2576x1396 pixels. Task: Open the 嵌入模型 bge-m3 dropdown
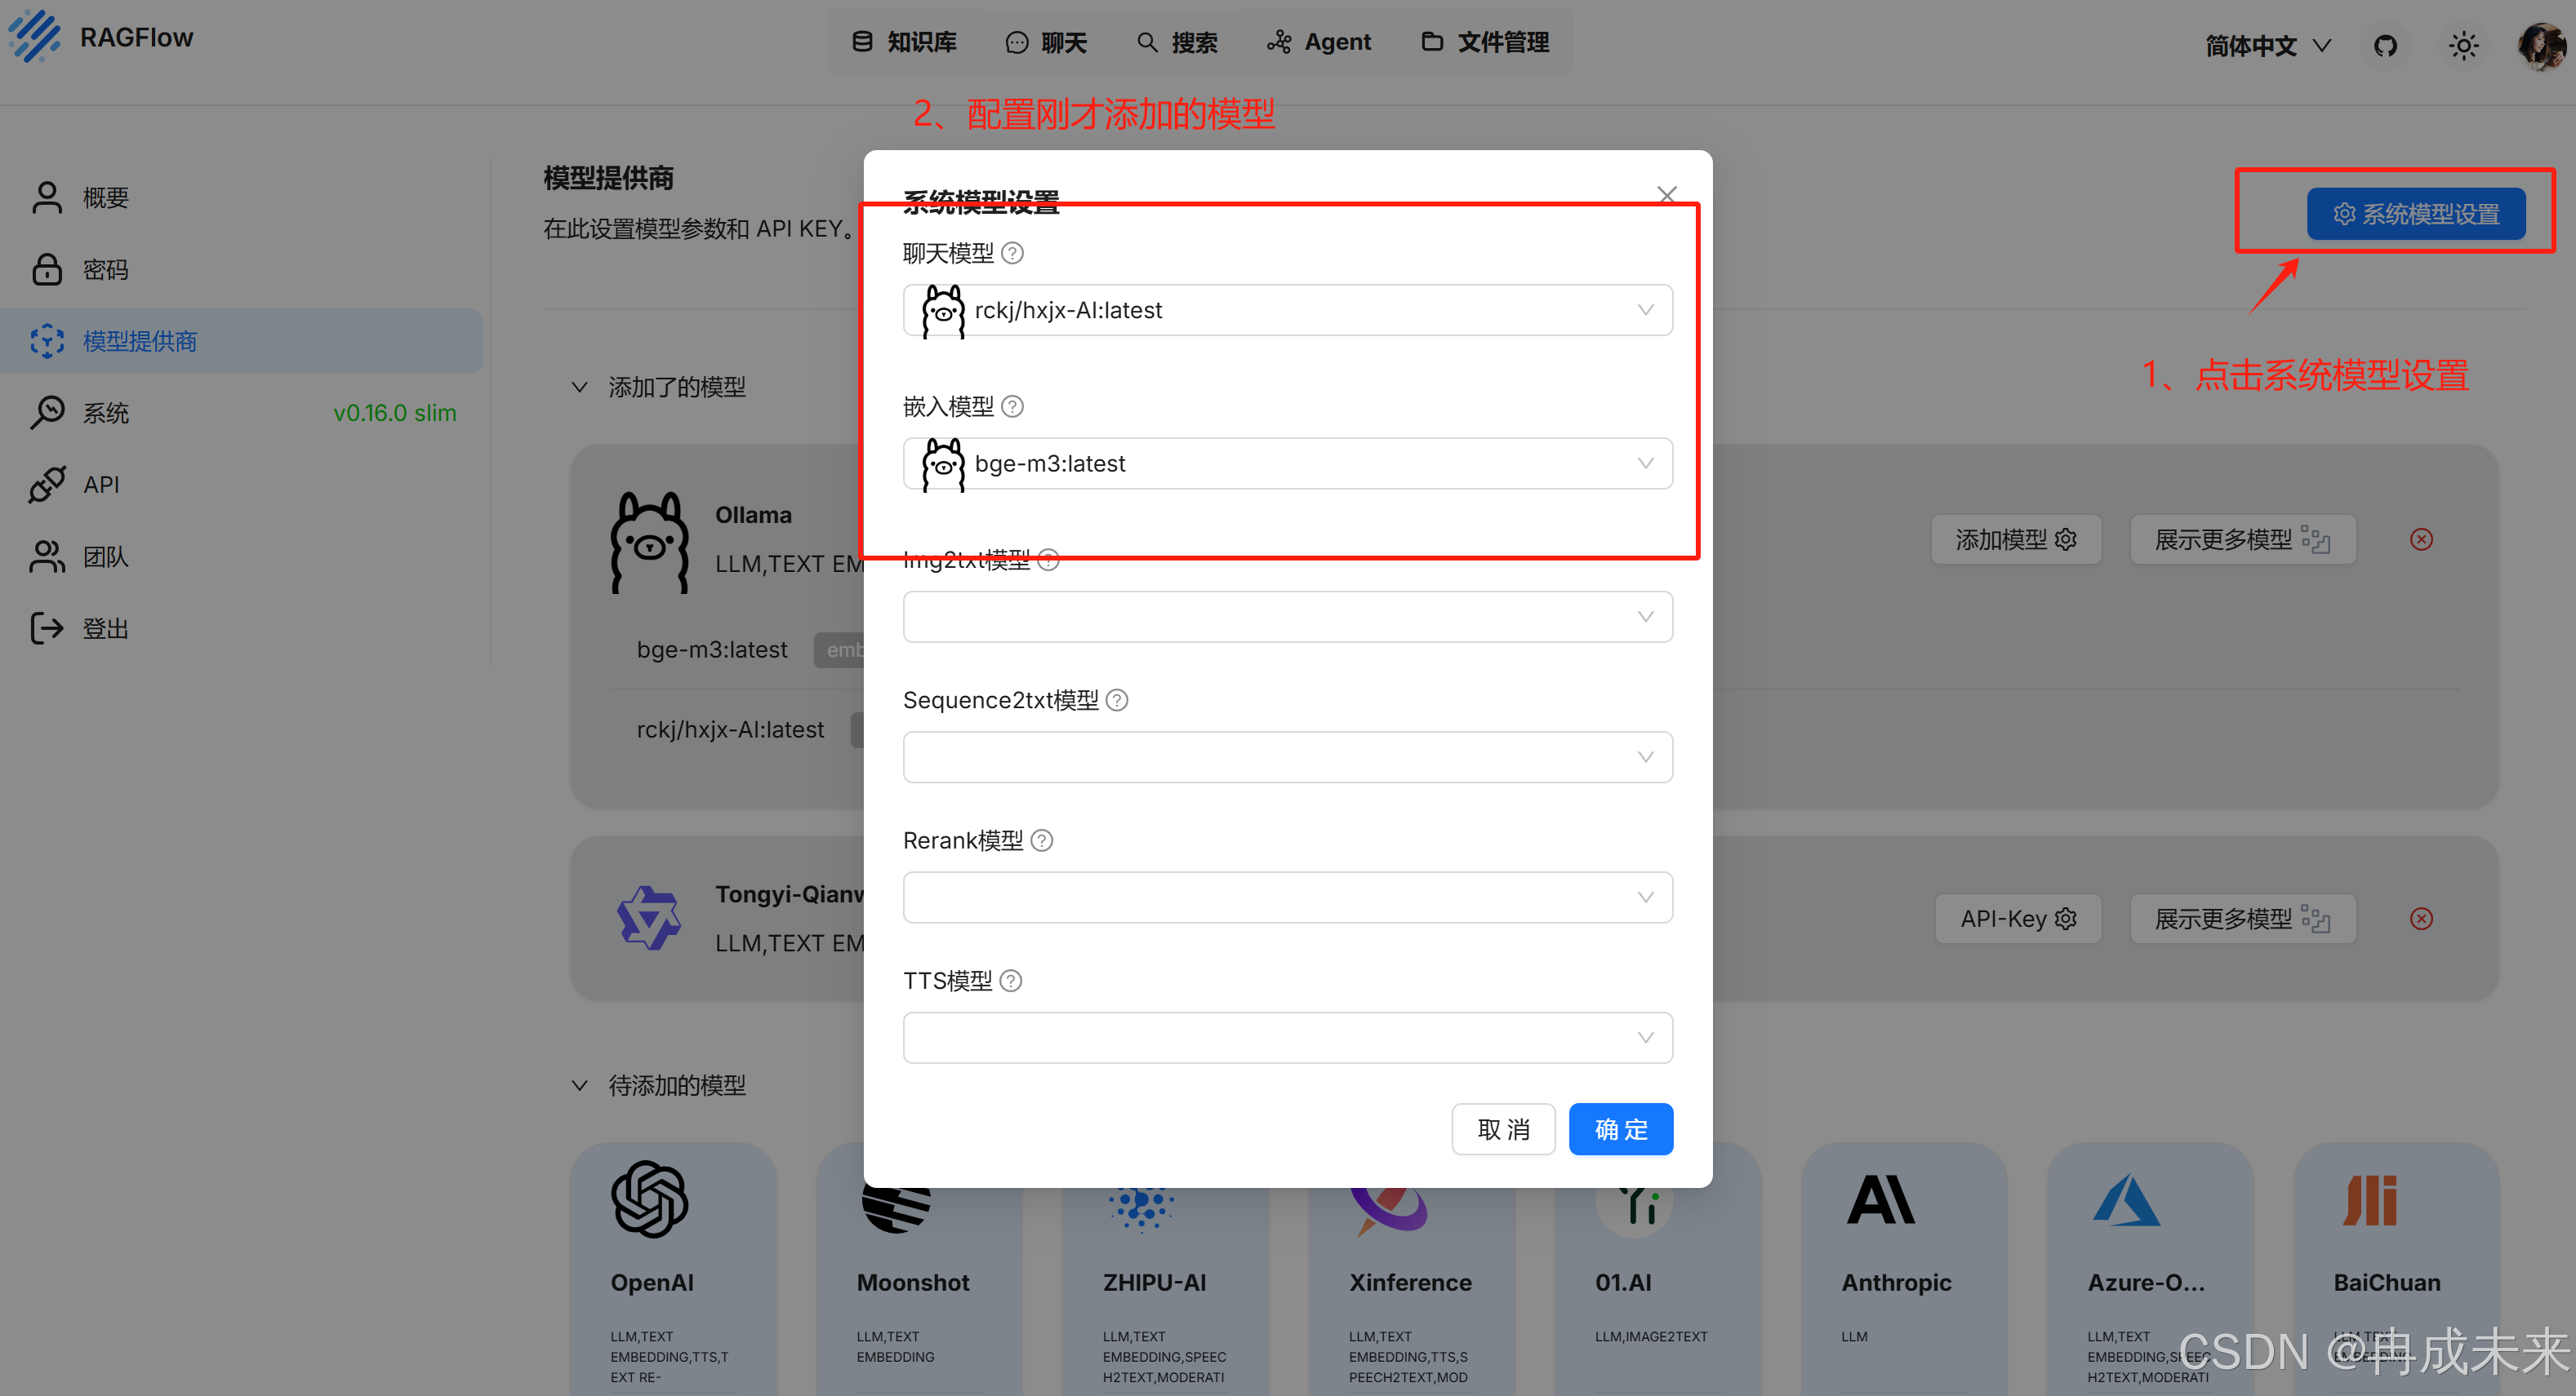coord(1287,463)
